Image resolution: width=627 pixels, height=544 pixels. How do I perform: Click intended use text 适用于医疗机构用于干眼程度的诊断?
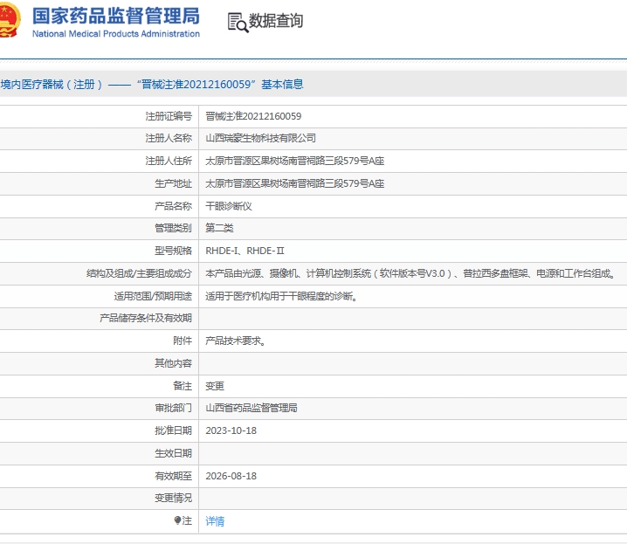click(x=281, y=296)
